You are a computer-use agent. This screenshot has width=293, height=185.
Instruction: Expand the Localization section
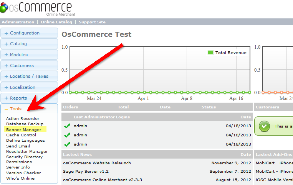coord(29,87)
